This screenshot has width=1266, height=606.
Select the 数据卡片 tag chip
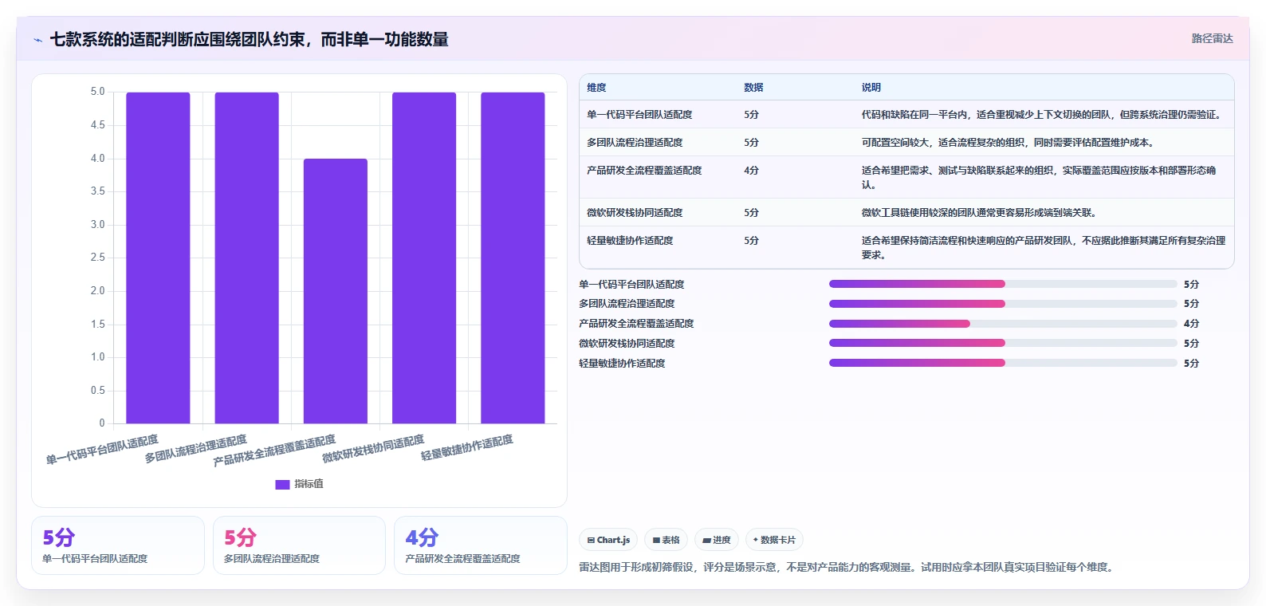[774, 540]
